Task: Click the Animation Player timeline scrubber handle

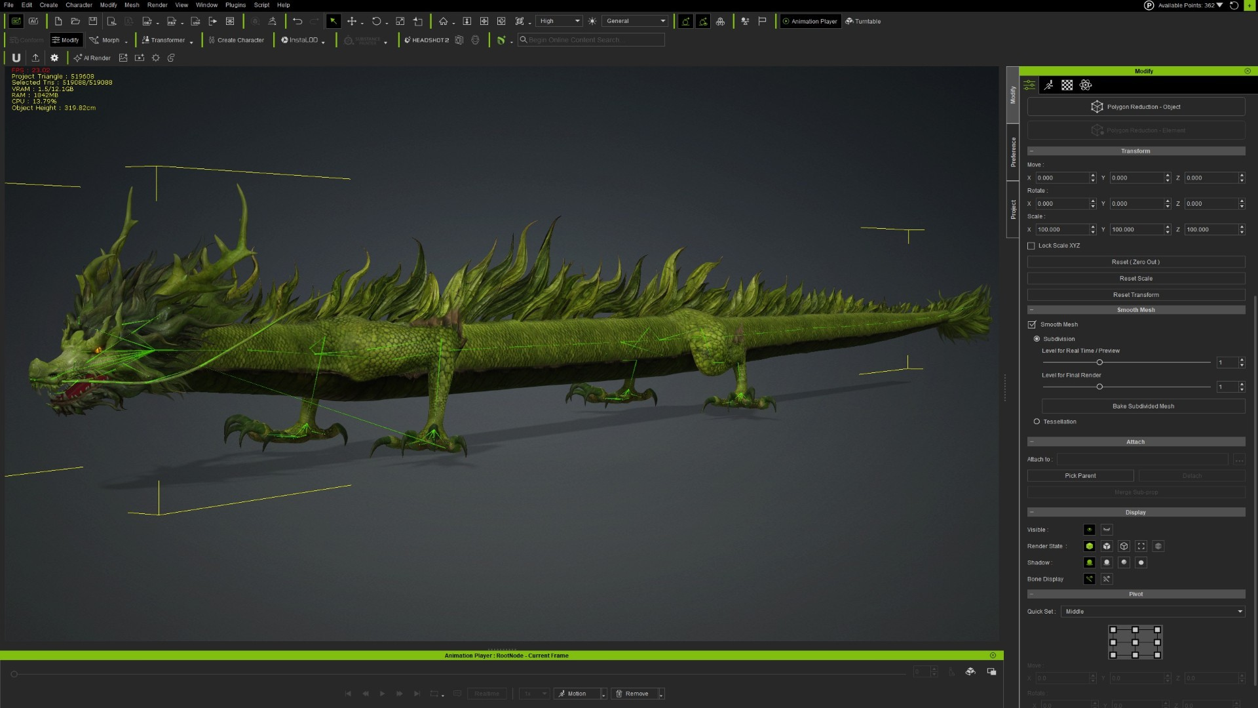Action: pyautogui.click(x=14, y=674)
